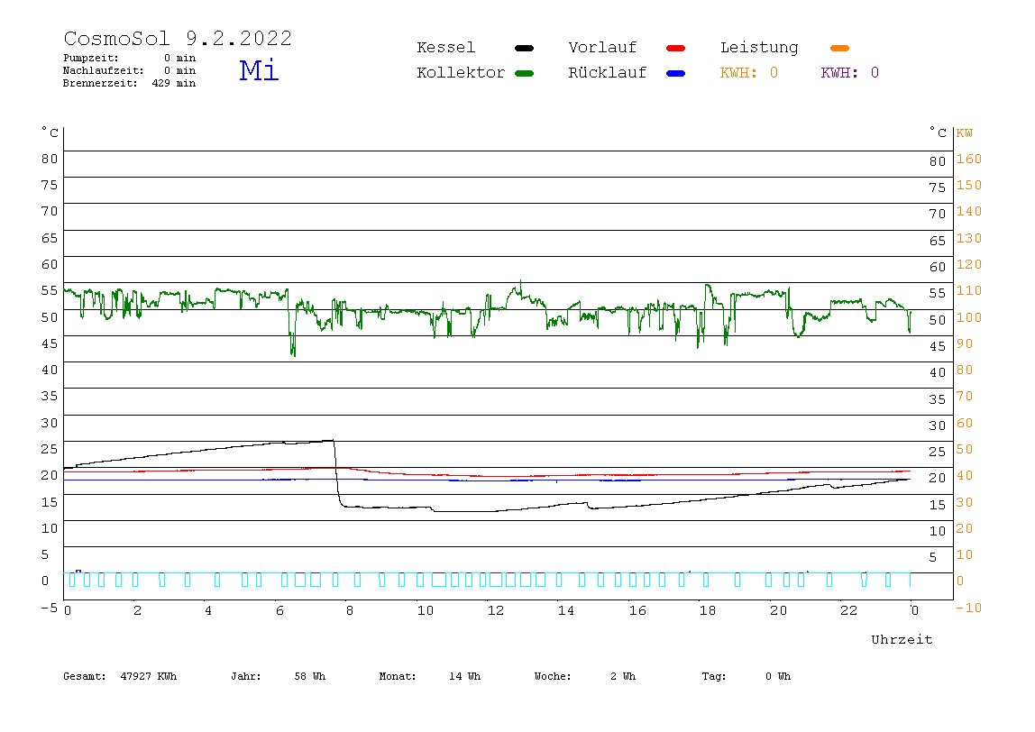
Task: Click the left '°C' axis unit label
Action: pos(50,132)
